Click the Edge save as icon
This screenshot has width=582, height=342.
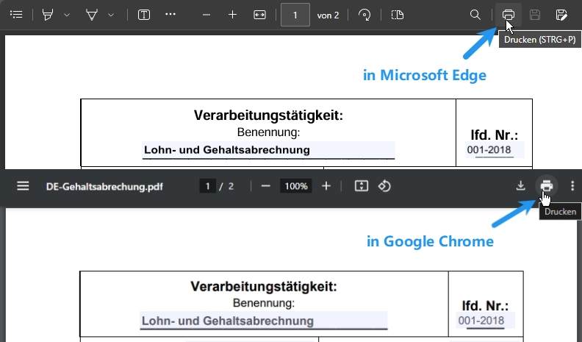pos(561,15)
